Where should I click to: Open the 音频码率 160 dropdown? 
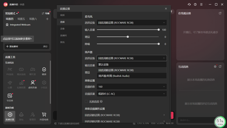[132, 87]
